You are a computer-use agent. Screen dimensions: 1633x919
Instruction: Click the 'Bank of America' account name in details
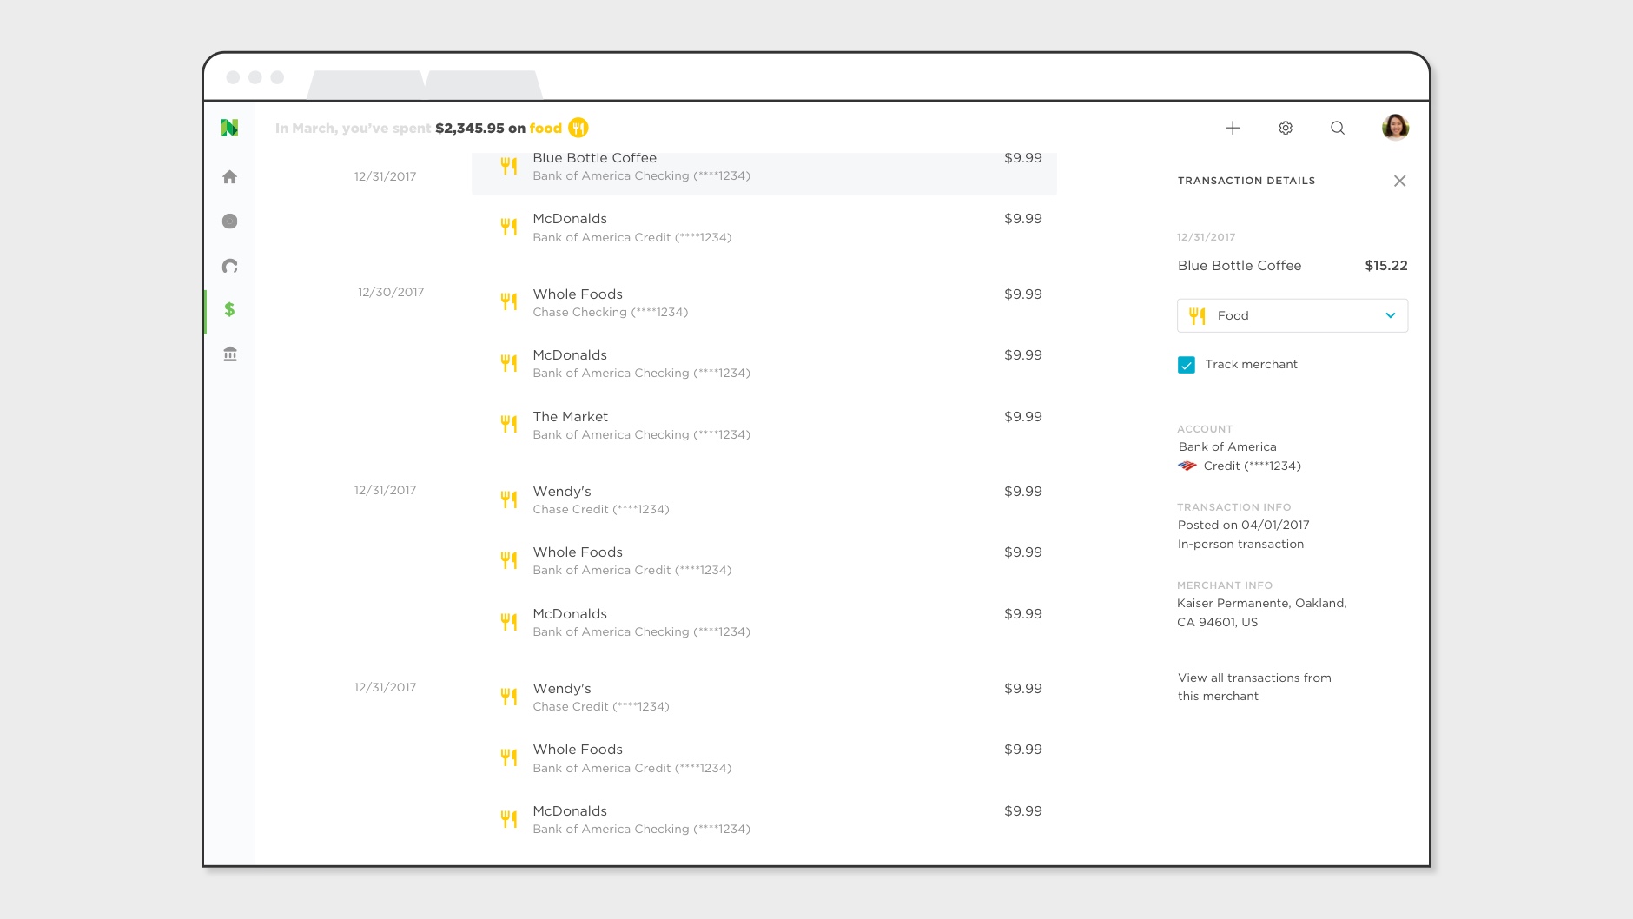tap(1227, 446)
